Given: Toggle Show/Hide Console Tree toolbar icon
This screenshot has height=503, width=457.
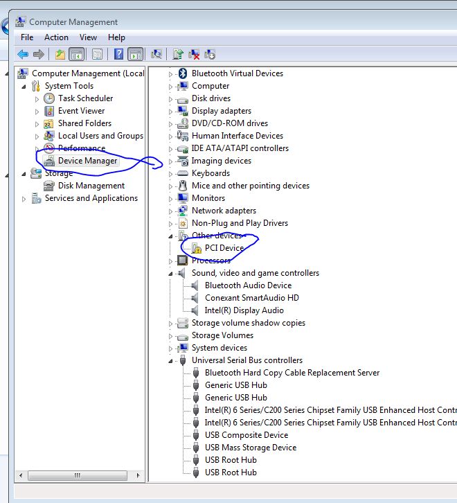Looking at the screenshot, I should point(77,54).
